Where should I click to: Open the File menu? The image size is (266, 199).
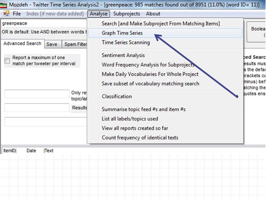[17, 14]
